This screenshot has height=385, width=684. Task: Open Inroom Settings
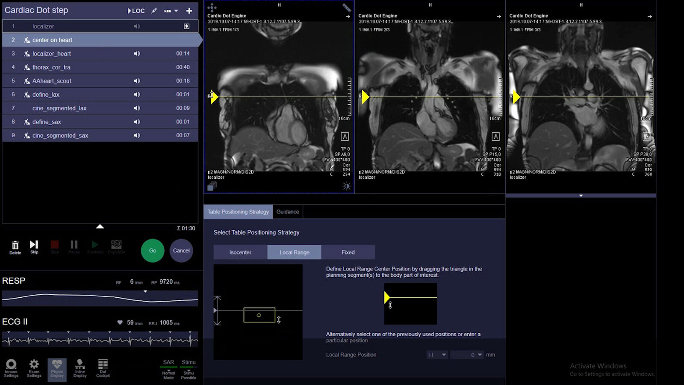point(11,368)
